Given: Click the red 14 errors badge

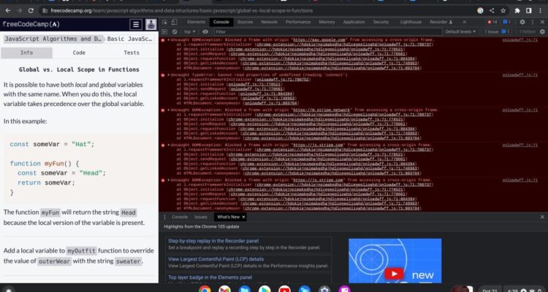Looking at the screenshot, I should pos(492,22).
